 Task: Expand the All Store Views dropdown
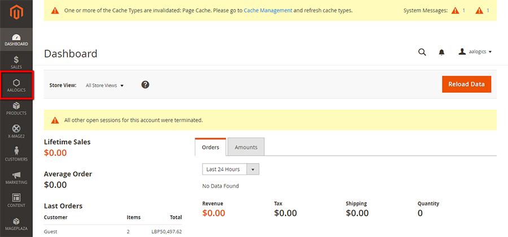(104, 85)
